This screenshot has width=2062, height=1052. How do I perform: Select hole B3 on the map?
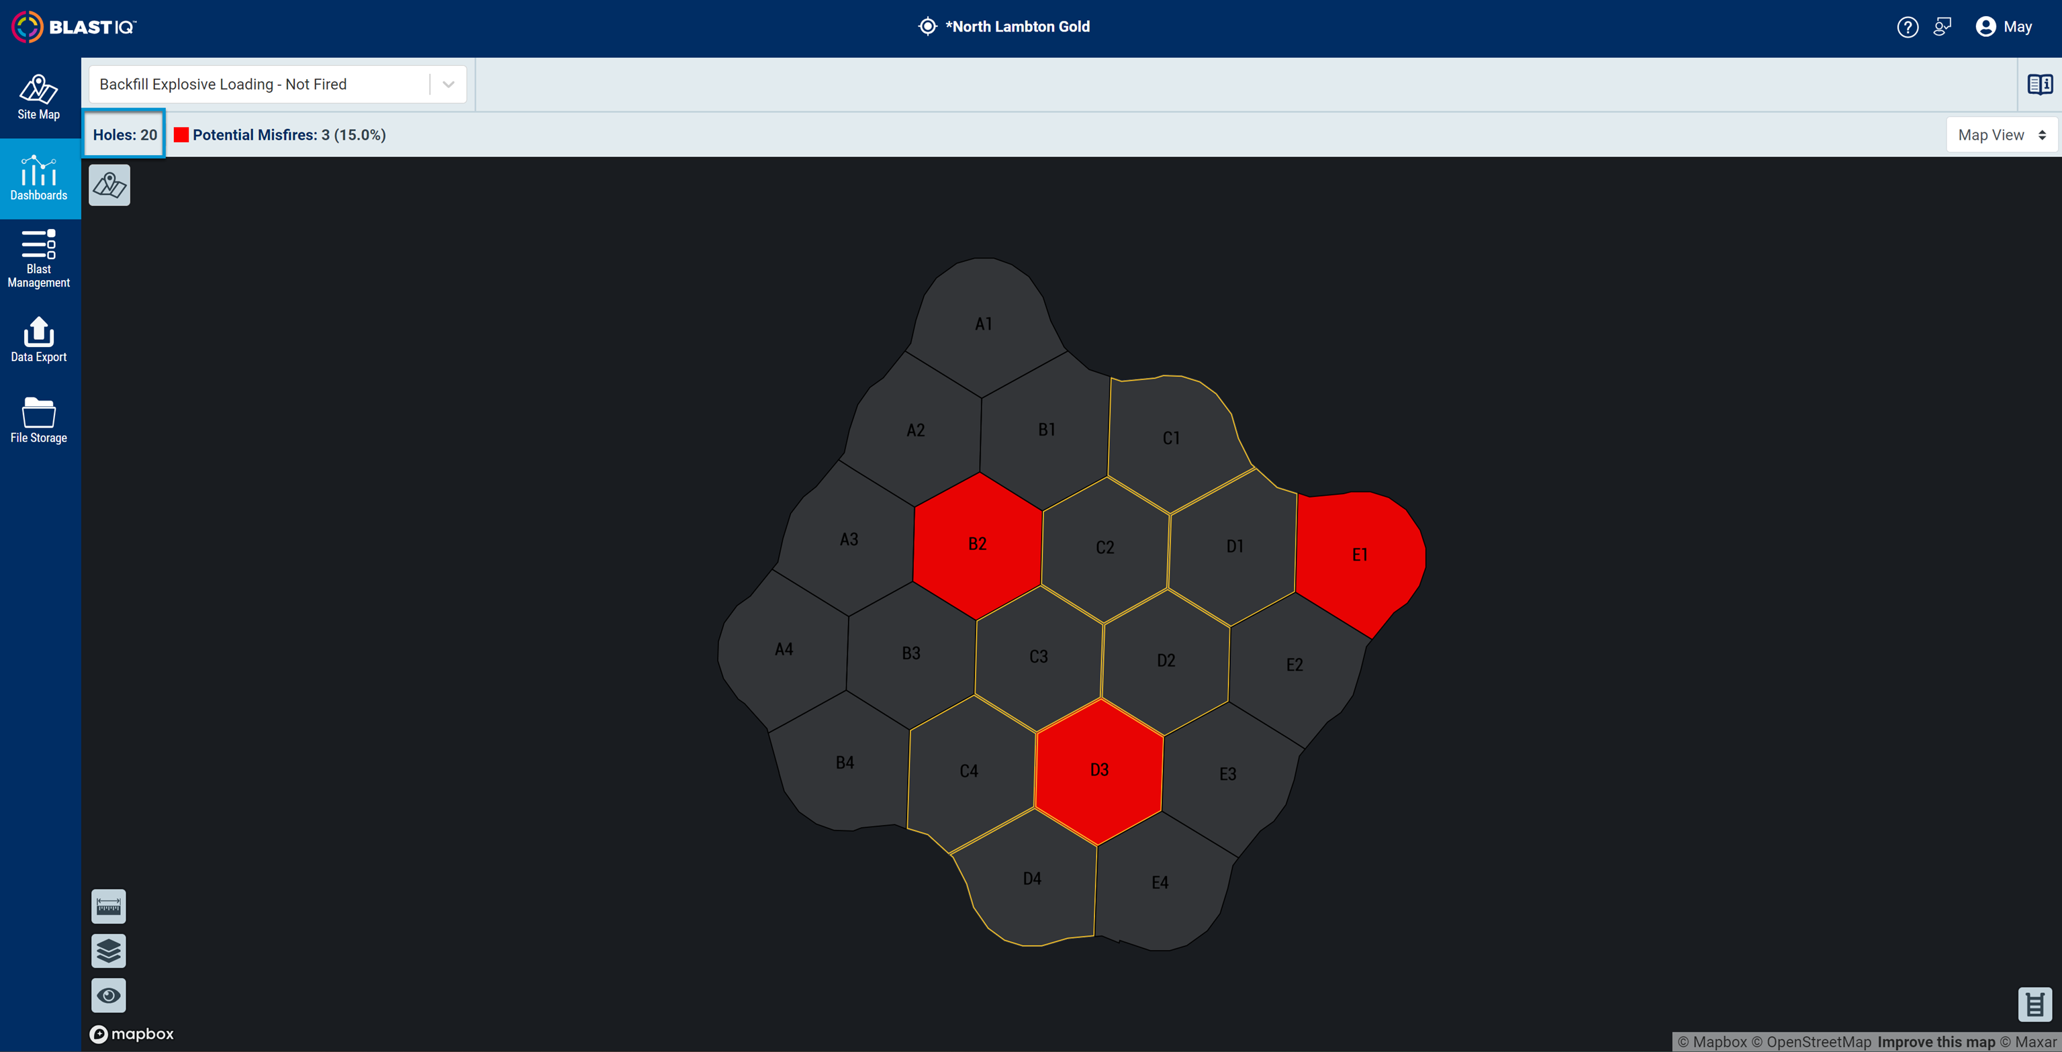911,653
